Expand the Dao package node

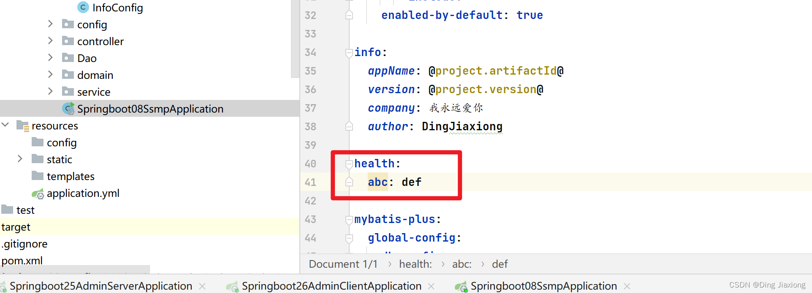(x=50, y=57)
